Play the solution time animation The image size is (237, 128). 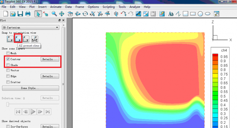click(x=33, y=112)
